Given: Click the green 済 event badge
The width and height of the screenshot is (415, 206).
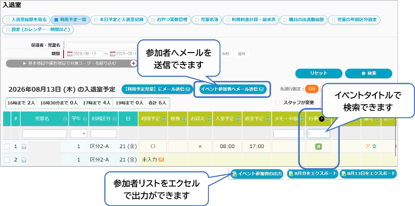Looking at the screenshot, I should pos(318,146).
